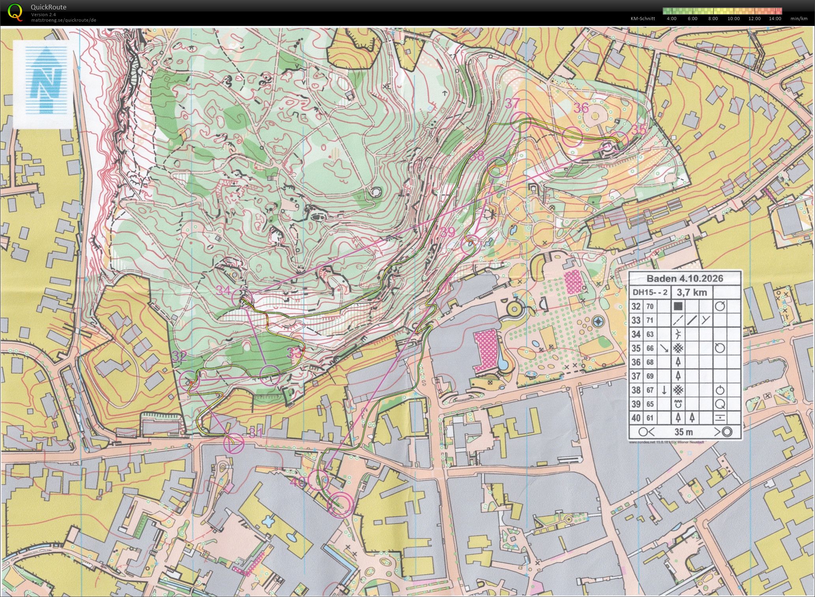This screenshot has height=597, width=815.
Task: Click the Baden 4.10.2026 table header
Action: pyautogui.click(x=684, y=279)
